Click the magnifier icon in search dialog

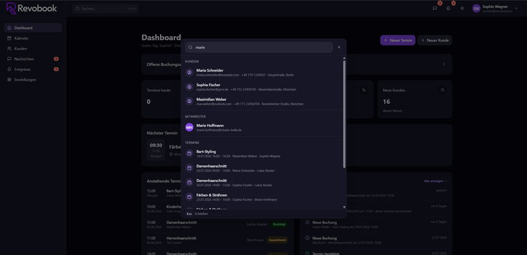tap(190, 47)
